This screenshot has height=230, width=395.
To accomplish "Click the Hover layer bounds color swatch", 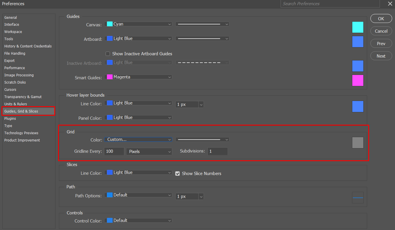I will [358, 106].
